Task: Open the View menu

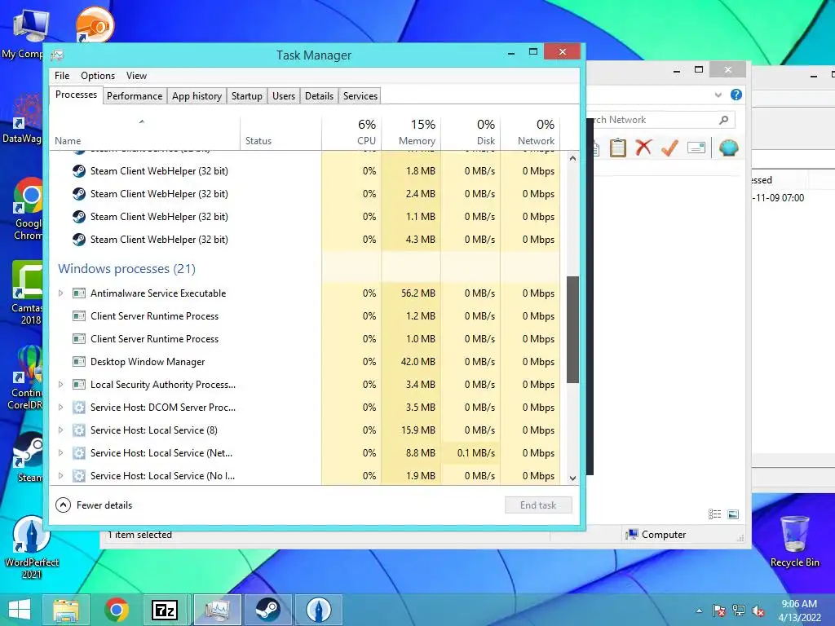Action: click(136, 76)
